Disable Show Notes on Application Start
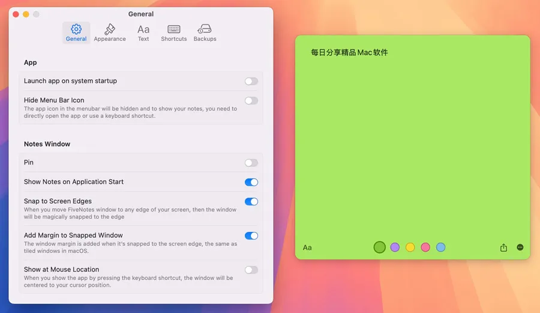 click(251, 182)
